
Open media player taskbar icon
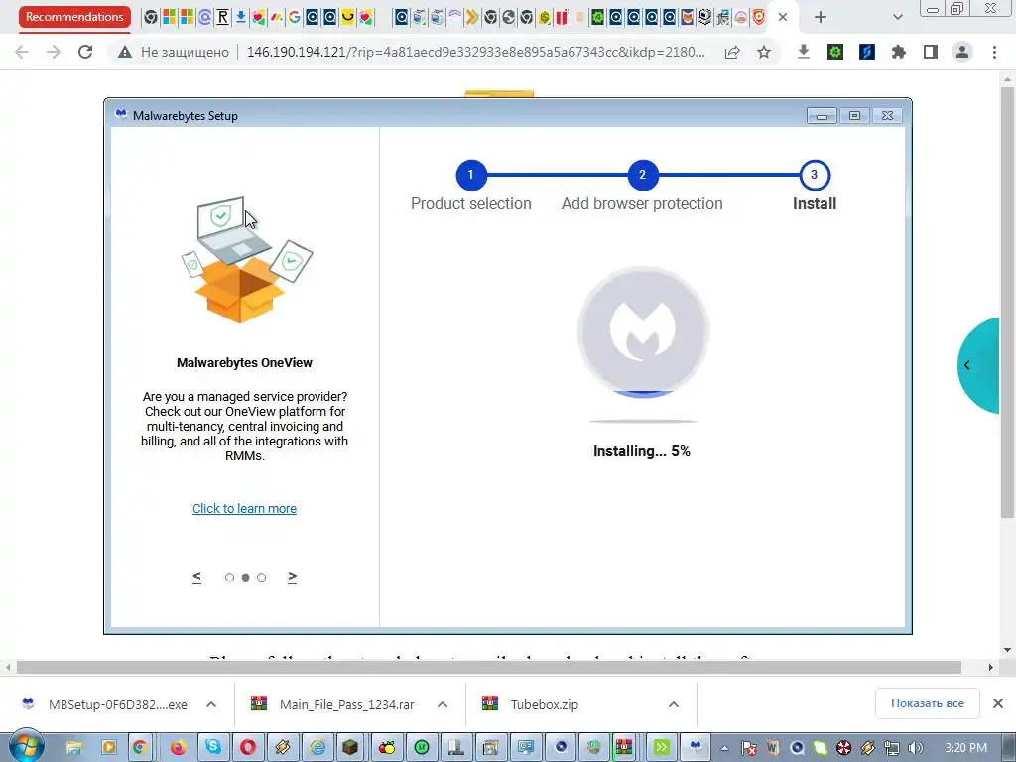109,748
